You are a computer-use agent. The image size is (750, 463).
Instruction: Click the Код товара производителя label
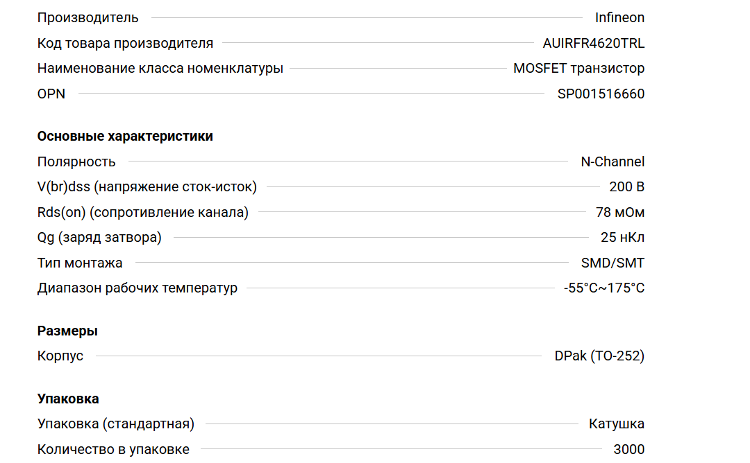(x=125, y=43)
